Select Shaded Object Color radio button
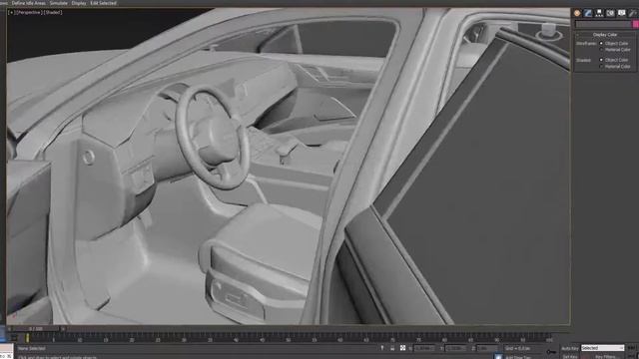This screenshot has height=359, width=639. (x=601, y=60)
